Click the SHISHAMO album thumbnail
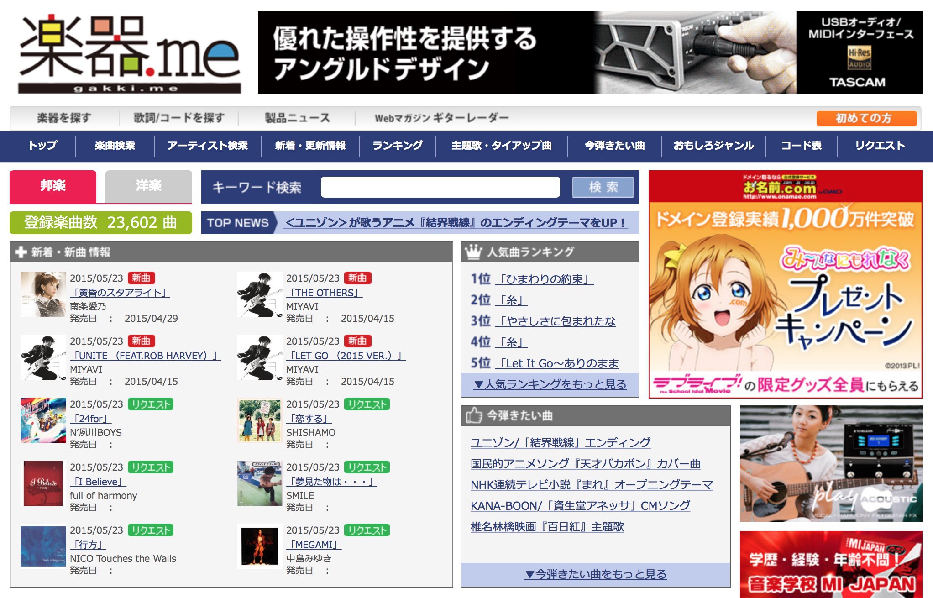 pos(260,420)
